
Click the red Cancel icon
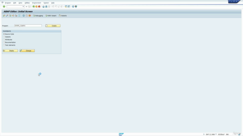click(x=39, y=7)
